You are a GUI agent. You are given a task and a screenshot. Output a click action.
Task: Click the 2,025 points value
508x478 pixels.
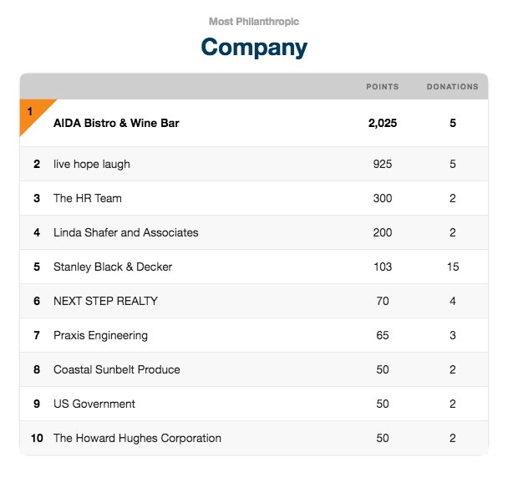point(383,123)
